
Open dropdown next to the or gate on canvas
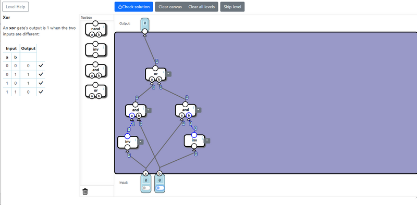168,74
